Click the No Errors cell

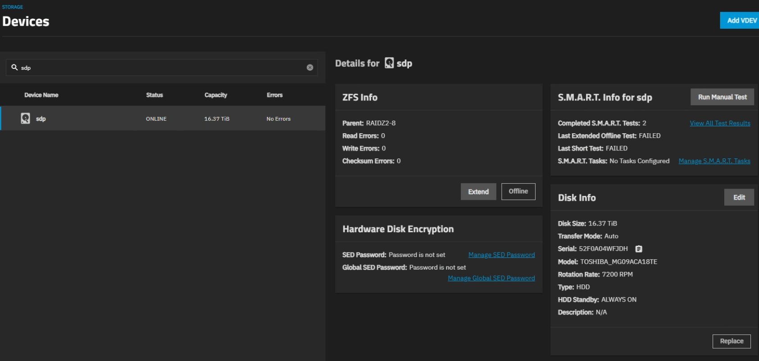pos(278,119)
